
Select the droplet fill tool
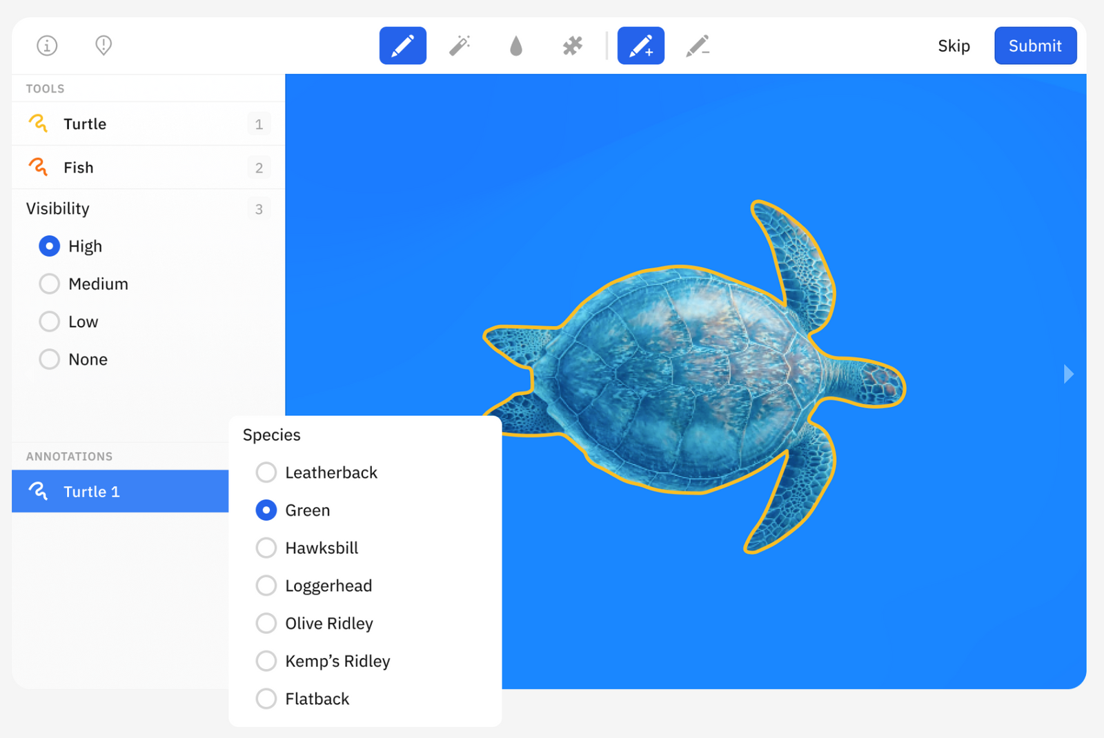(516, 46)
